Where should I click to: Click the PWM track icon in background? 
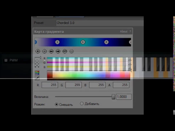(6, 60)
